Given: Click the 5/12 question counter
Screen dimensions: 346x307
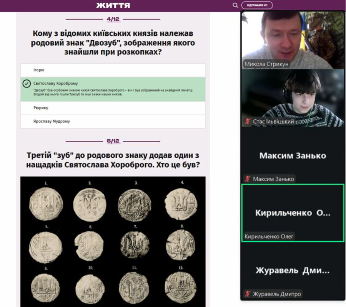Looking at the screenshot, I should (113, 141).
